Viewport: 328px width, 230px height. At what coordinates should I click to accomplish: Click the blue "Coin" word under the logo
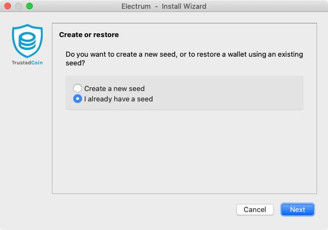37,63
